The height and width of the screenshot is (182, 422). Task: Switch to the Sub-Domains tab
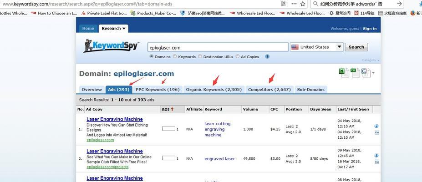pyautogui.click(x=311, y=90)
